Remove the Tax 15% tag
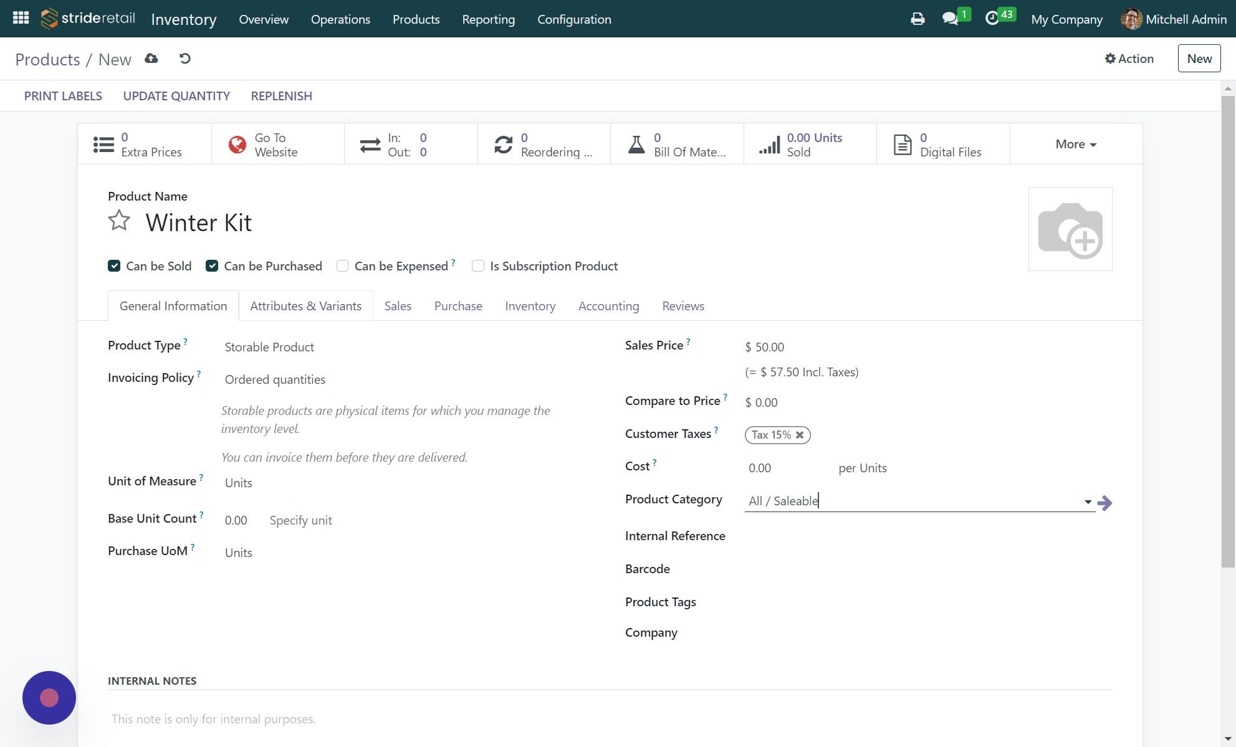This screenshot has width=1236, height=747. click(x=800, y=435)
